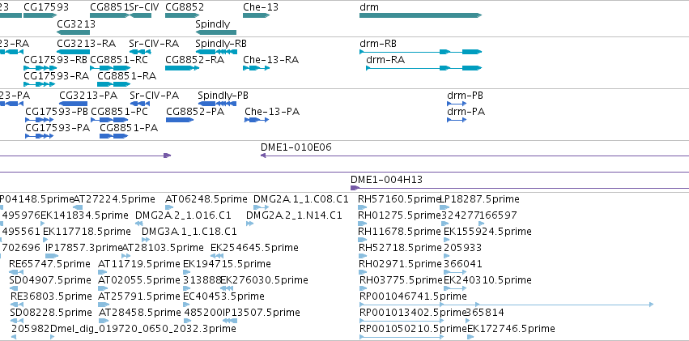The image size is (689, 341).
Task: Click the drm gene label
Action: coord(368,7)
